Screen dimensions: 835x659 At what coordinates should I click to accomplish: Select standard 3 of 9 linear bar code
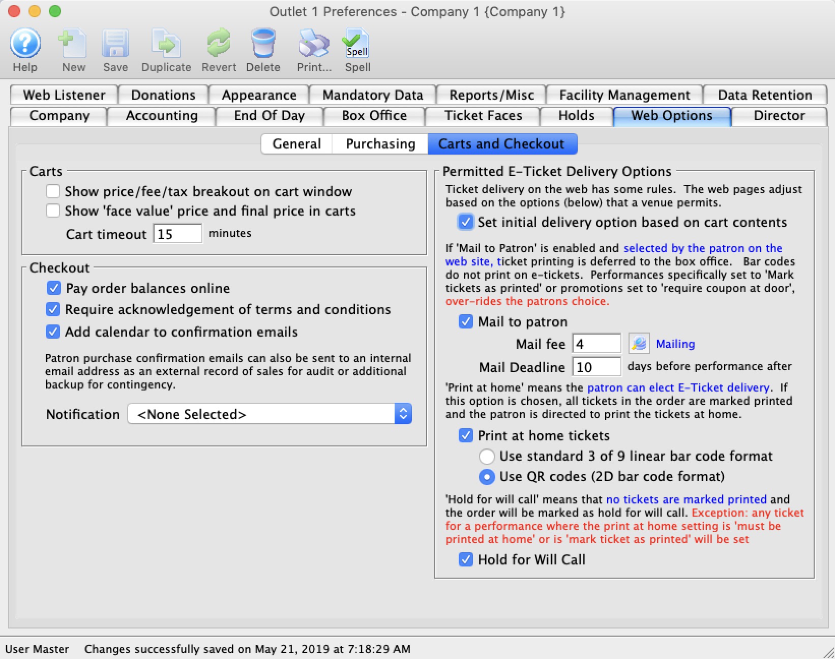(487, 456)
